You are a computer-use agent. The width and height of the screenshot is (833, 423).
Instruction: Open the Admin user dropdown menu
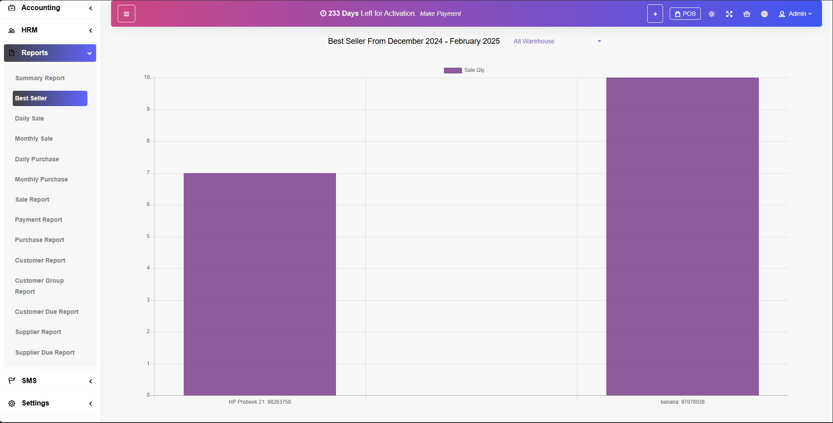click(795, 14)
